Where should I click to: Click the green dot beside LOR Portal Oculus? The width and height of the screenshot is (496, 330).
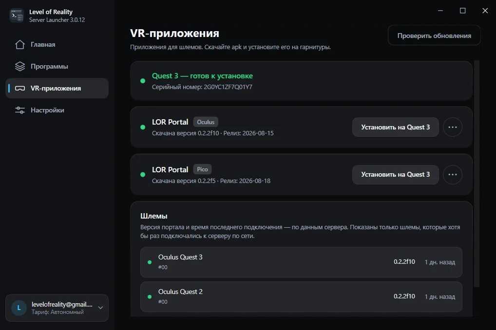pyautogui.click(x=143, y=127)
